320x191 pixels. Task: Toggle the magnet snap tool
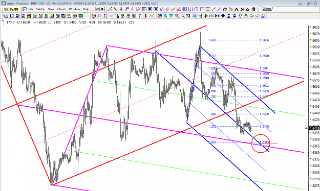tap(248, 9)
